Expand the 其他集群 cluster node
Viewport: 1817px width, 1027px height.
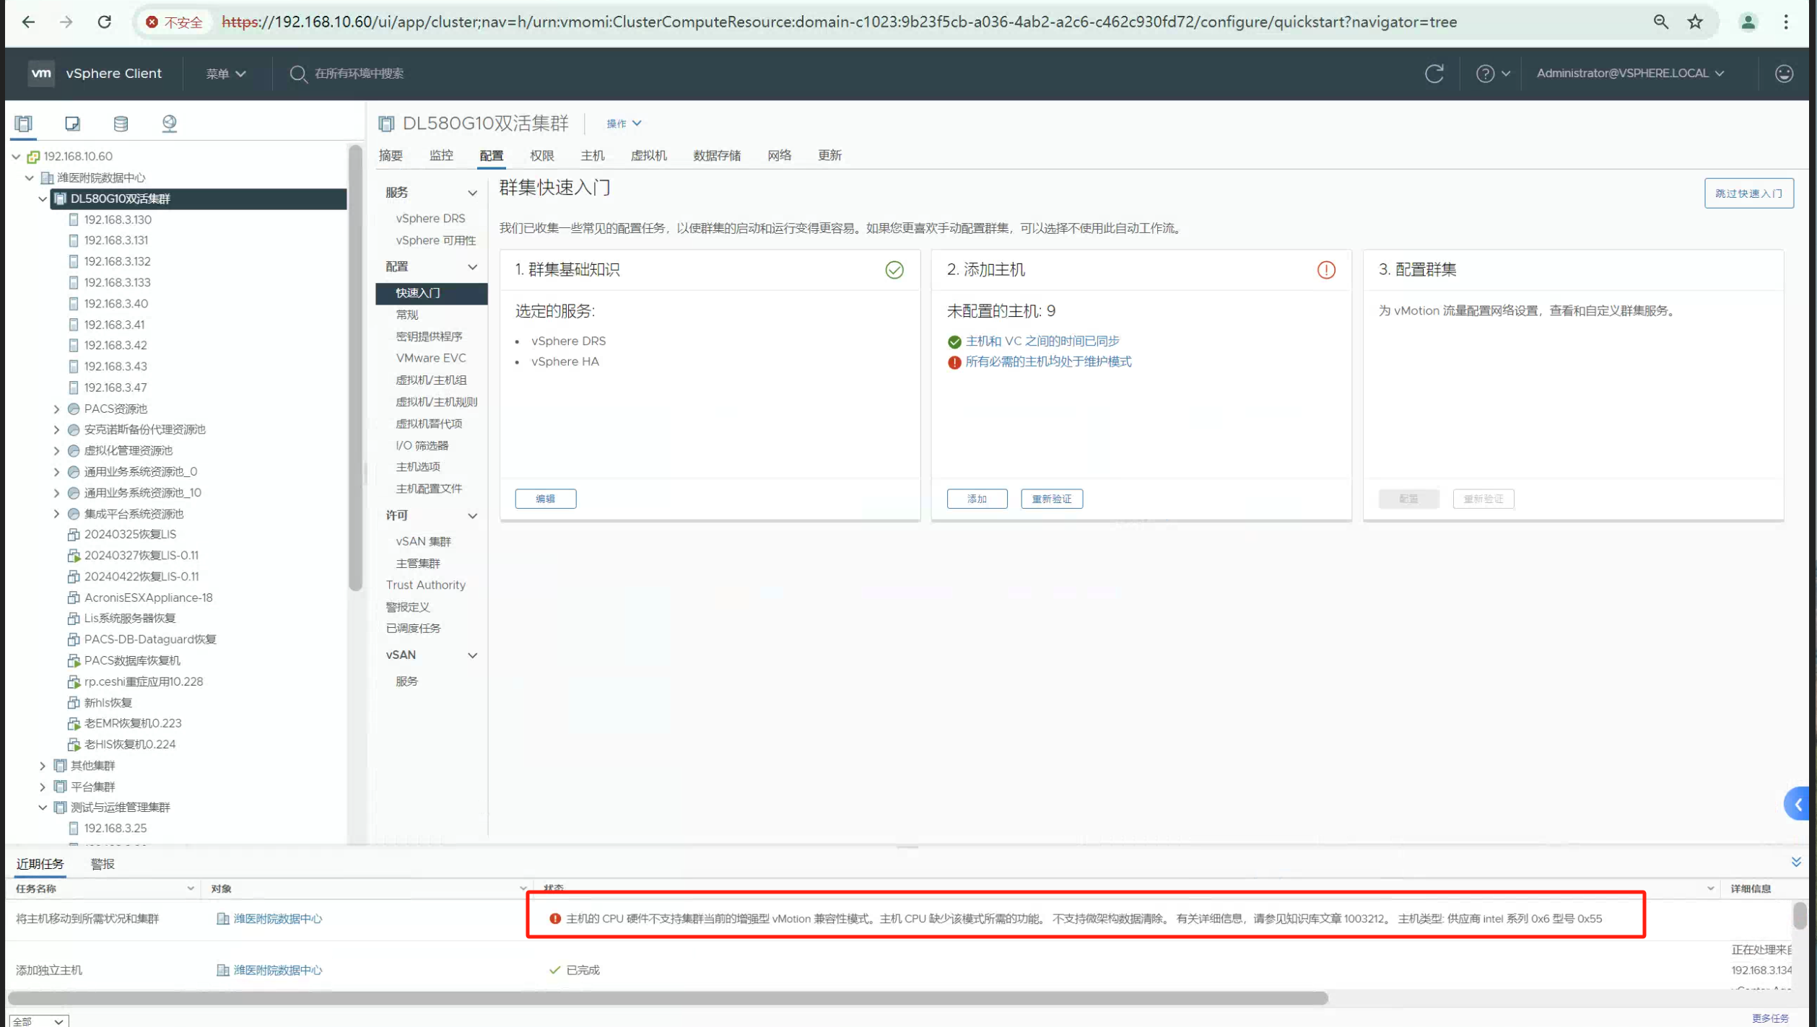43,766
